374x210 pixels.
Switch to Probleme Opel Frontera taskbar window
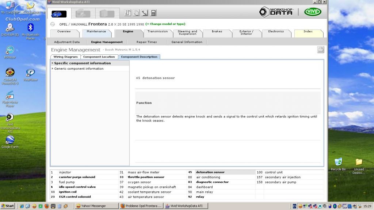(x=141, y=206)
